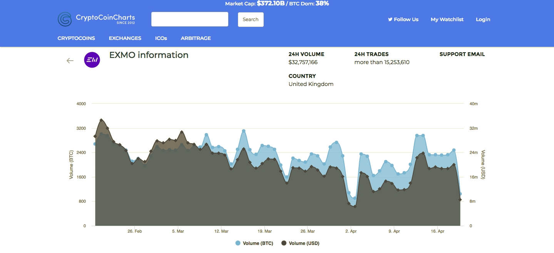The height and width of the screenshot is (253, 554).
Task: Click the 3200 BTC axis label
Action: [81, 128]
